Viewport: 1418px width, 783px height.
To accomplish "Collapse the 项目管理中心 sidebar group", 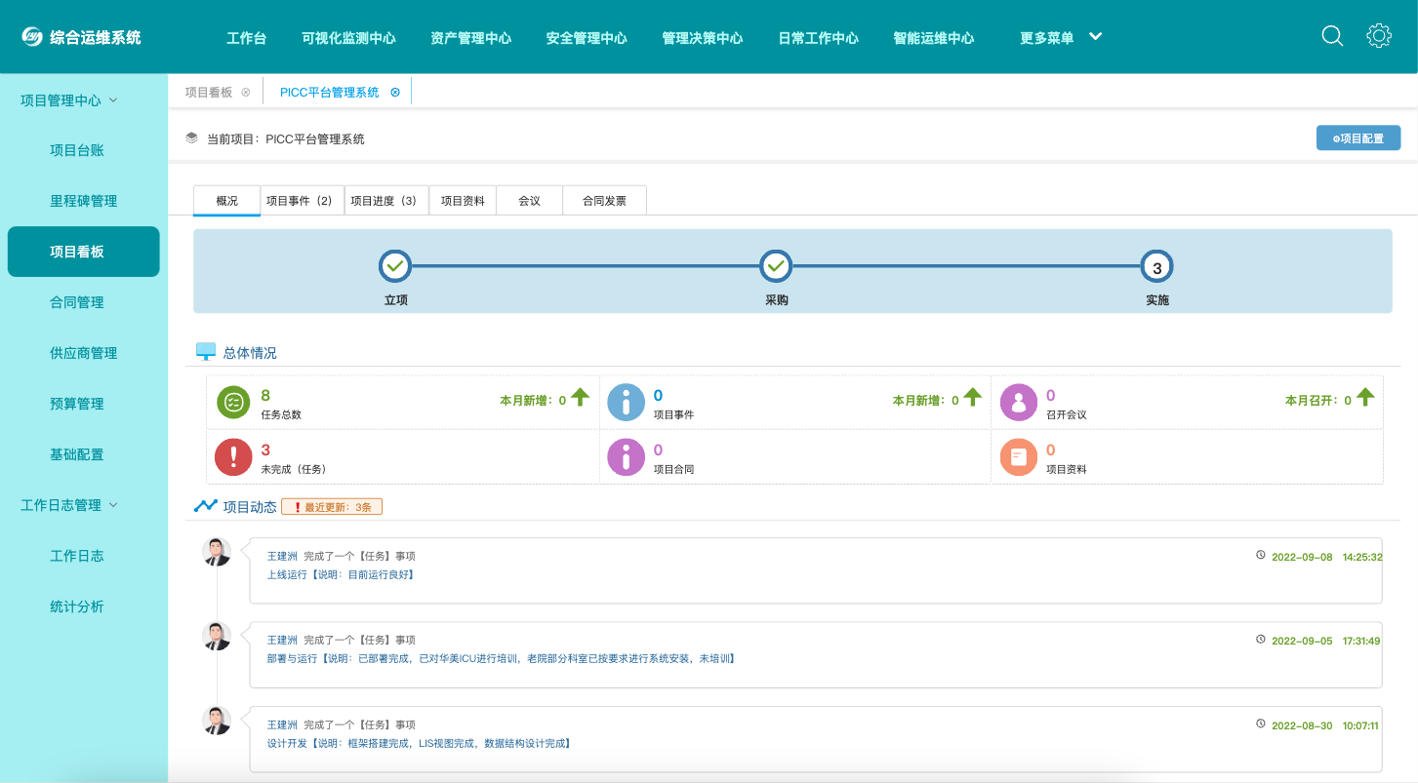I will 69,100.
